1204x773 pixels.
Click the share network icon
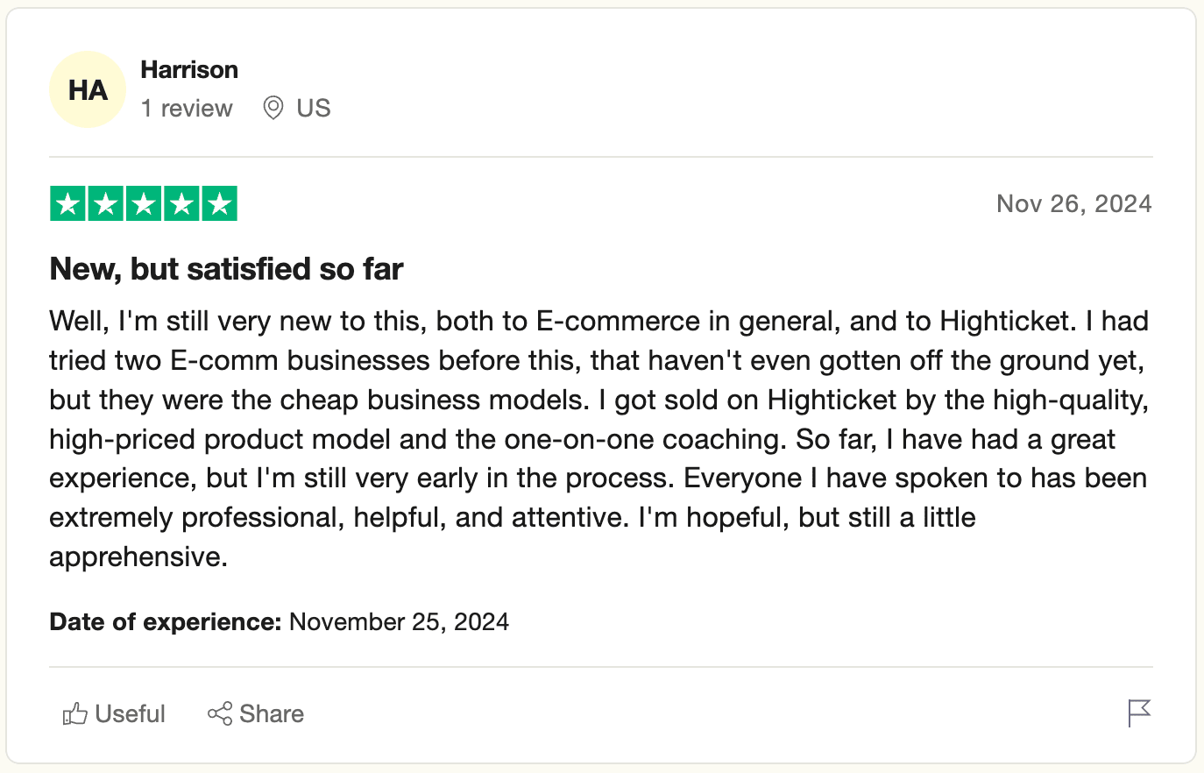pos(220,714)
